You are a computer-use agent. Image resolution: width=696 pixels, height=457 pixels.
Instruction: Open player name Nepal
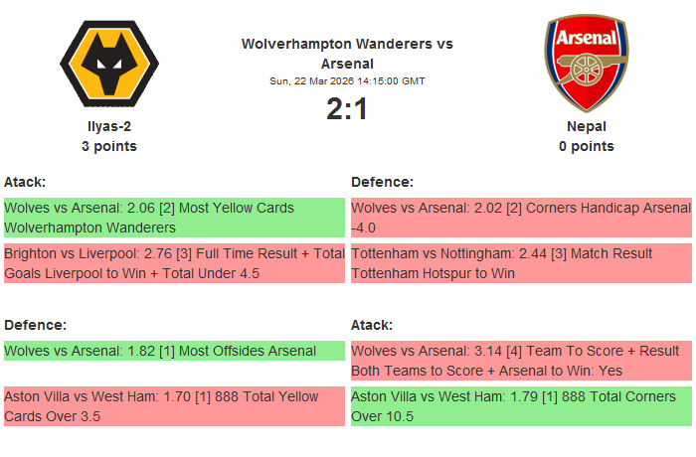click(586, 126)
